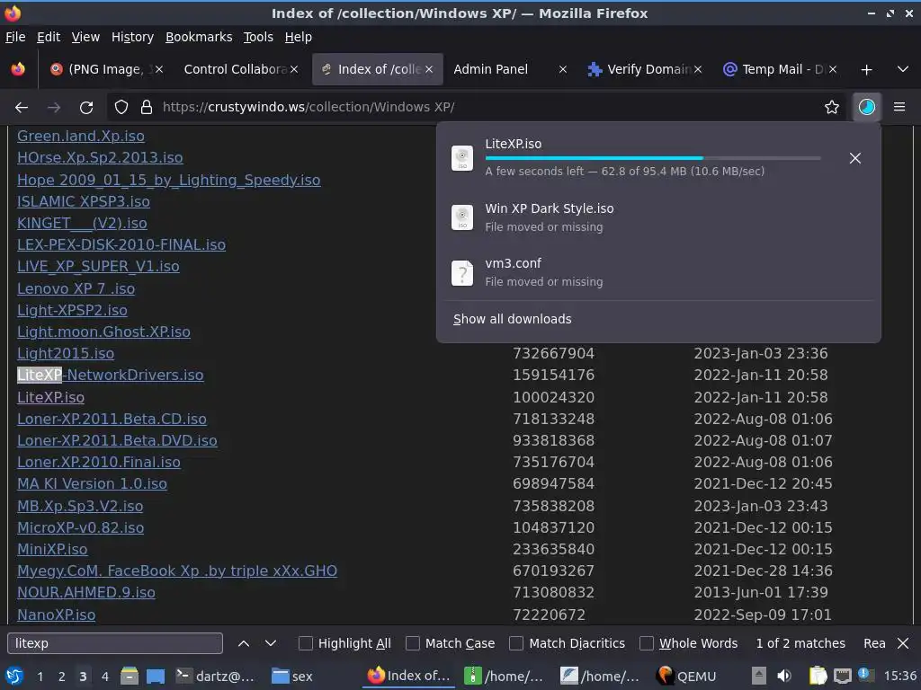Switch to workspace 4 on the taskbar
Viewport: 921px width, 690px height.
[104, 677]
